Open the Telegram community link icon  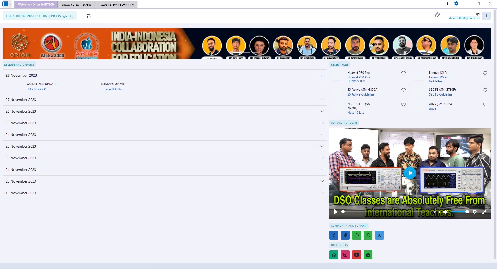[x=379, y=235]
